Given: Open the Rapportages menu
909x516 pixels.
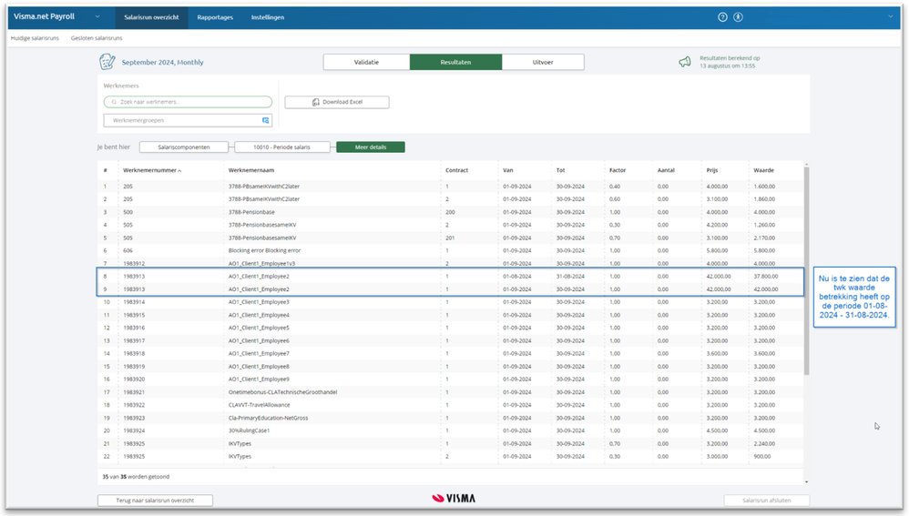Looking at the screenshot, I should 215,17.
